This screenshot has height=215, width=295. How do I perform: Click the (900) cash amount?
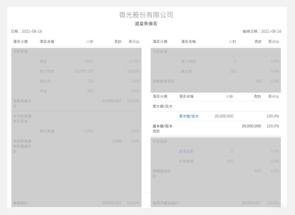[x=89, y=61]
